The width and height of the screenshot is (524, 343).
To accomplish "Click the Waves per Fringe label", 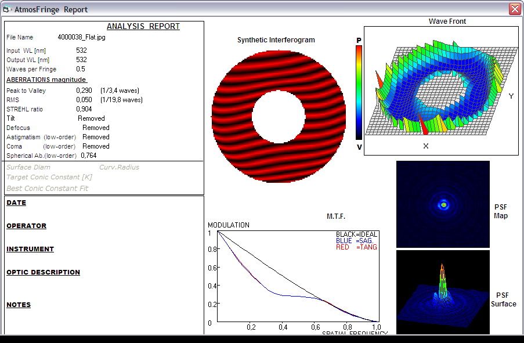I will pyautogui.click(x=31, y=69).
